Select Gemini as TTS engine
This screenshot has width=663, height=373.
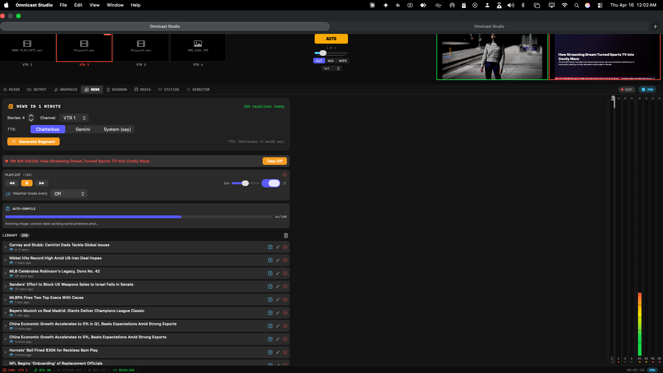[x=83, y=130]
